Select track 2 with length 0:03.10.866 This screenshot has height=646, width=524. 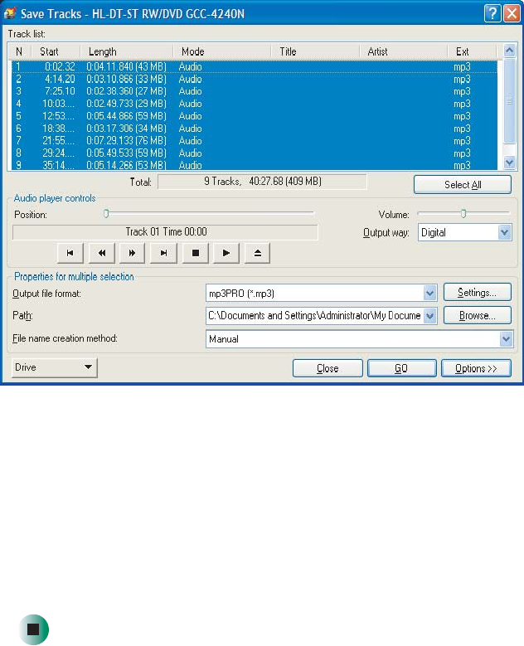[255, 79]
